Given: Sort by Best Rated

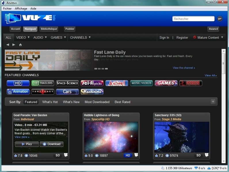Looking at the screenshot, I should (x=122, y=102).
